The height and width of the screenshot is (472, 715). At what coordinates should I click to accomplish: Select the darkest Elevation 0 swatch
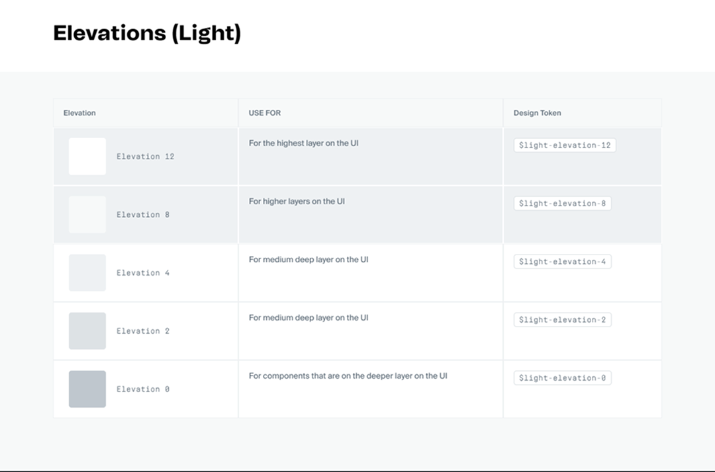[87, 389]
